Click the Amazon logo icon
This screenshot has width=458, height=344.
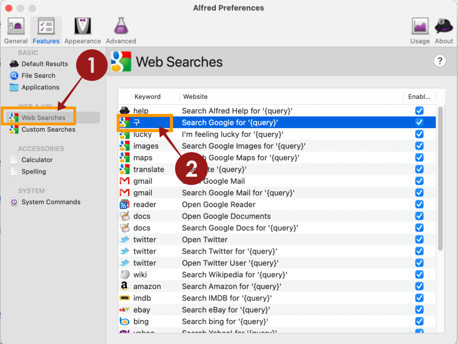(124, 286)
